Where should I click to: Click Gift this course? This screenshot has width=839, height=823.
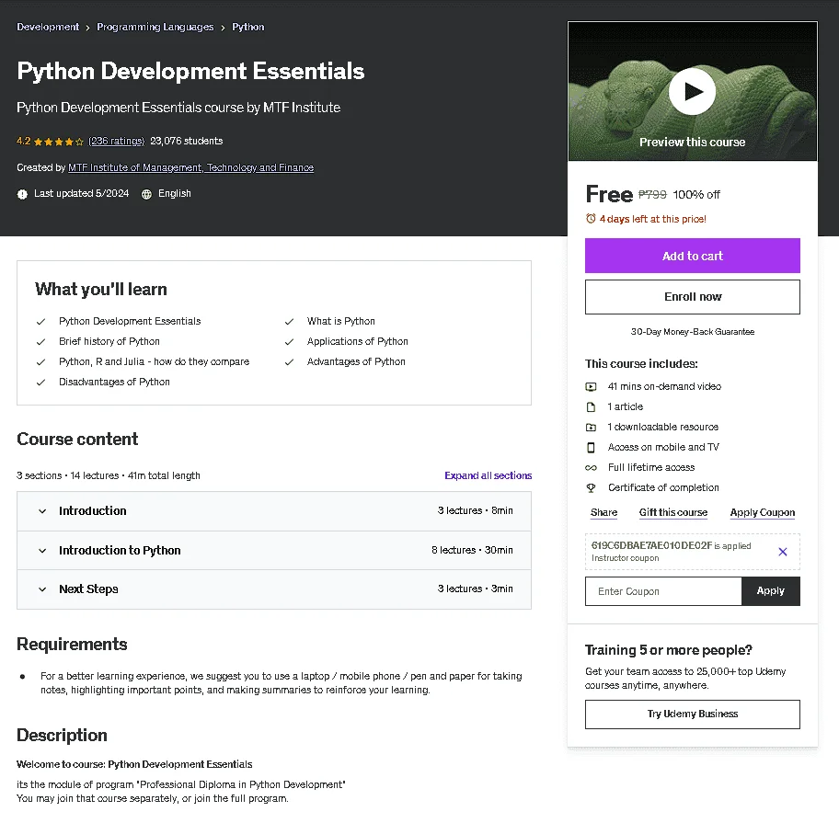[673, 512]
